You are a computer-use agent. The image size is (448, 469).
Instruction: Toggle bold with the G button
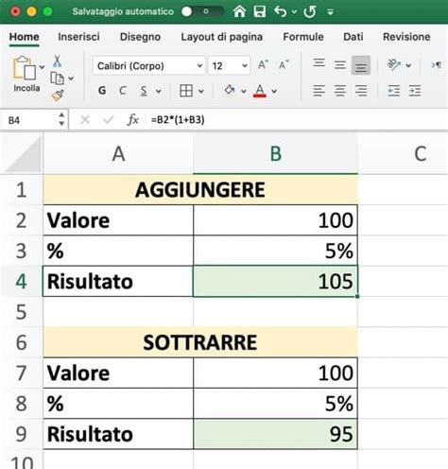(102, 91)
